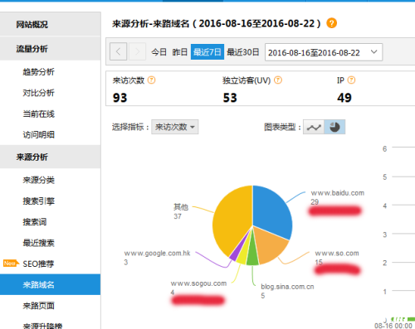Screen dimensions: 415x329
Task: Show help for 独立访客(UV) metric
Action: click(x=278, y=80)
